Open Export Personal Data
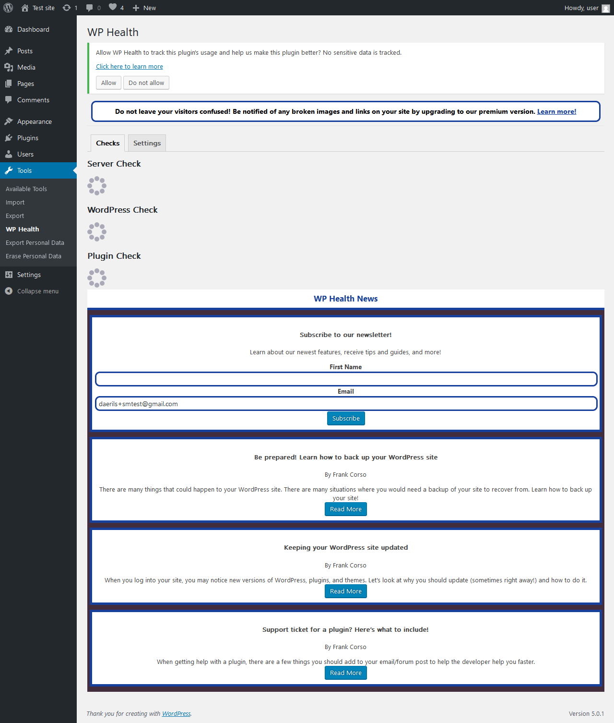This screenshot has height=723, width=614. pyautogui.click(x=35, y=242)
